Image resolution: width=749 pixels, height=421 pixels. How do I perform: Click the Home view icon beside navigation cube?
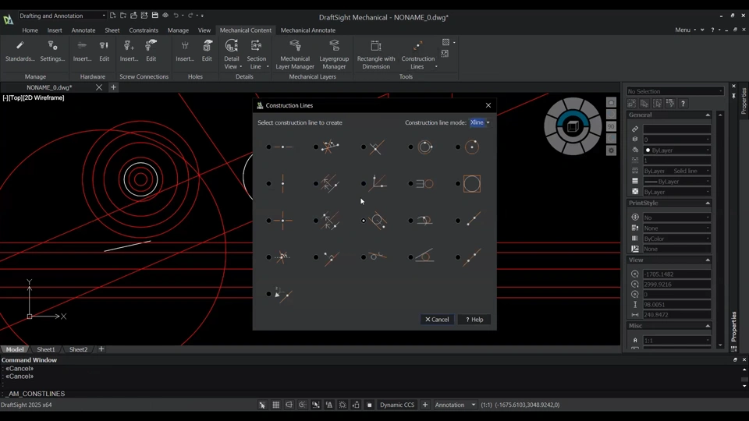point(611,103)
